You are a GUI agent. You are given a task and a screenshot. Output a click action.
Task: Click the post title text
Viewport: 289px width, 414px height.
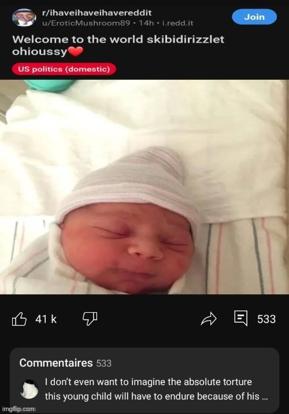(118, 45)
